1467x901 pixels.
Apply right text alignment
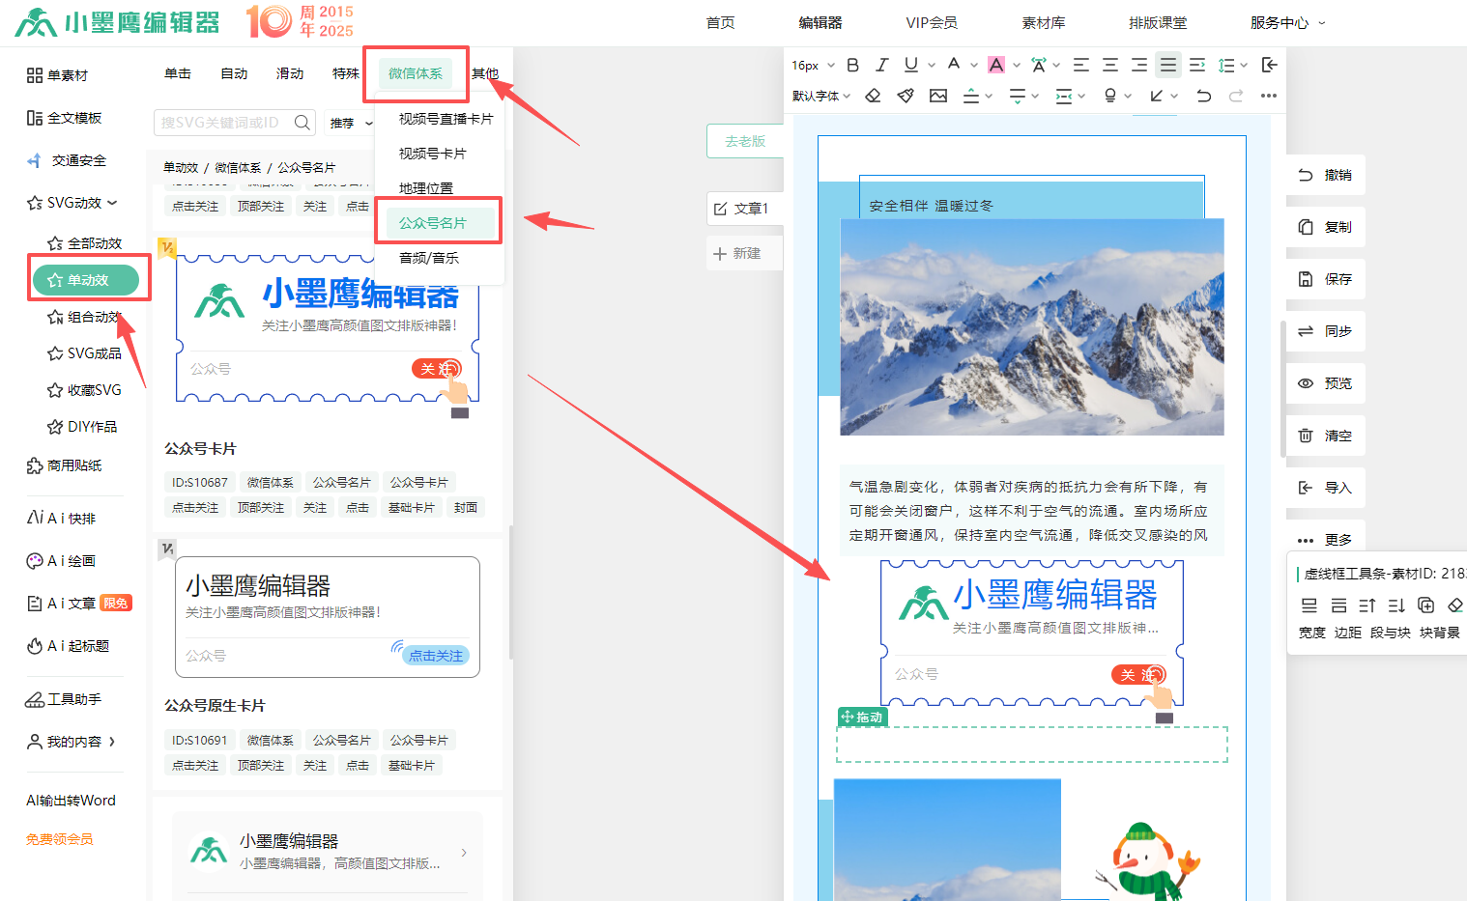coord(1139,65)
